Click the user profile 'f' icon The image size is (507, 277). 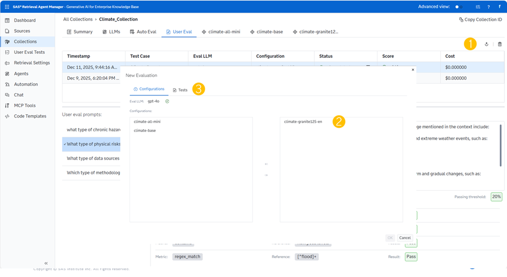tap(499, 7)
